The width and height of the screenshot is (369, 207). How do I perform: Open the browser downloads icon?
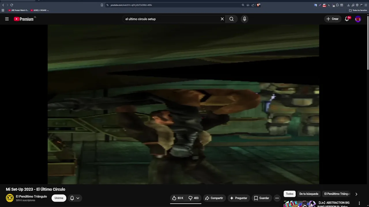click(348, 5)
